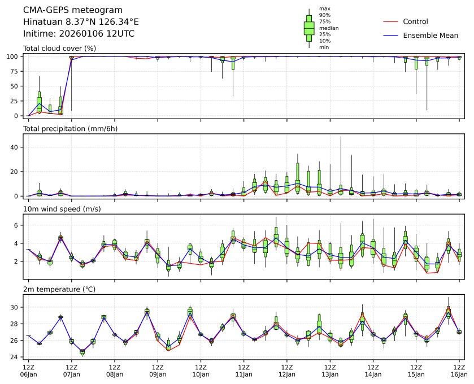Viewport: 474px width, 384px height.
Task: Click the '12Z 11Jan' time axis label
Action: (244, 370)
